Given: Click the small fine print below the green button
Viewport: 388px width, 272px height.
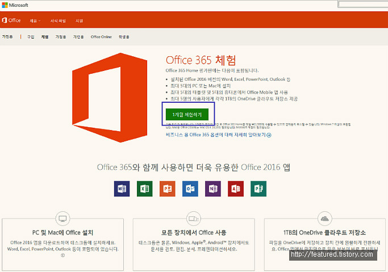Looking at the screenshot, I should pyautogui.click(x=258, y=125).
